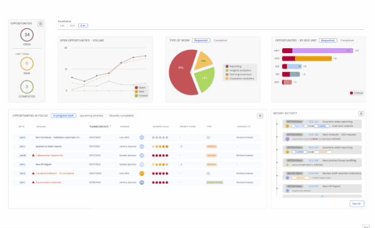Select 1m timeframe
Screen dimensions: 375x228
tap(62, 26)
